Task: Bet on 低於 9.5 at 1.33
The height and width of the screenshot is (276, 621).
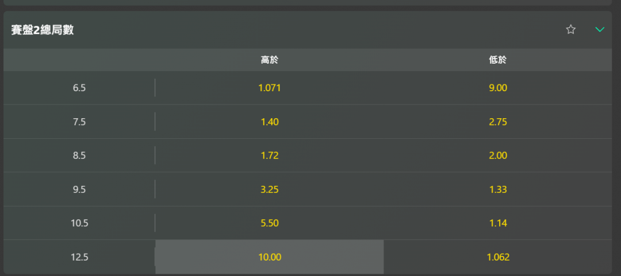Action: 498,189
